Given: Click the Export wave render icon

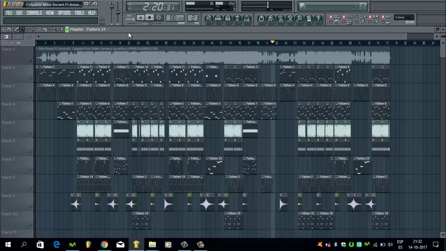Looking at the screenshot, I should (x=280, y=19).
